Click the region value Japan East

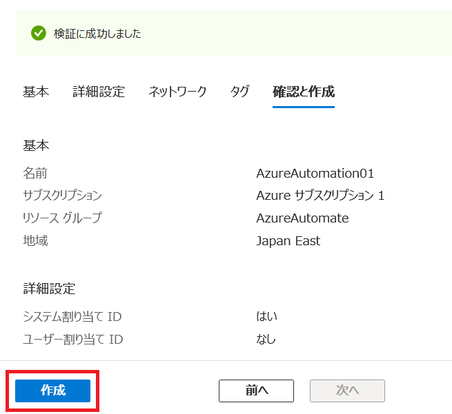(x=288, y=241)
